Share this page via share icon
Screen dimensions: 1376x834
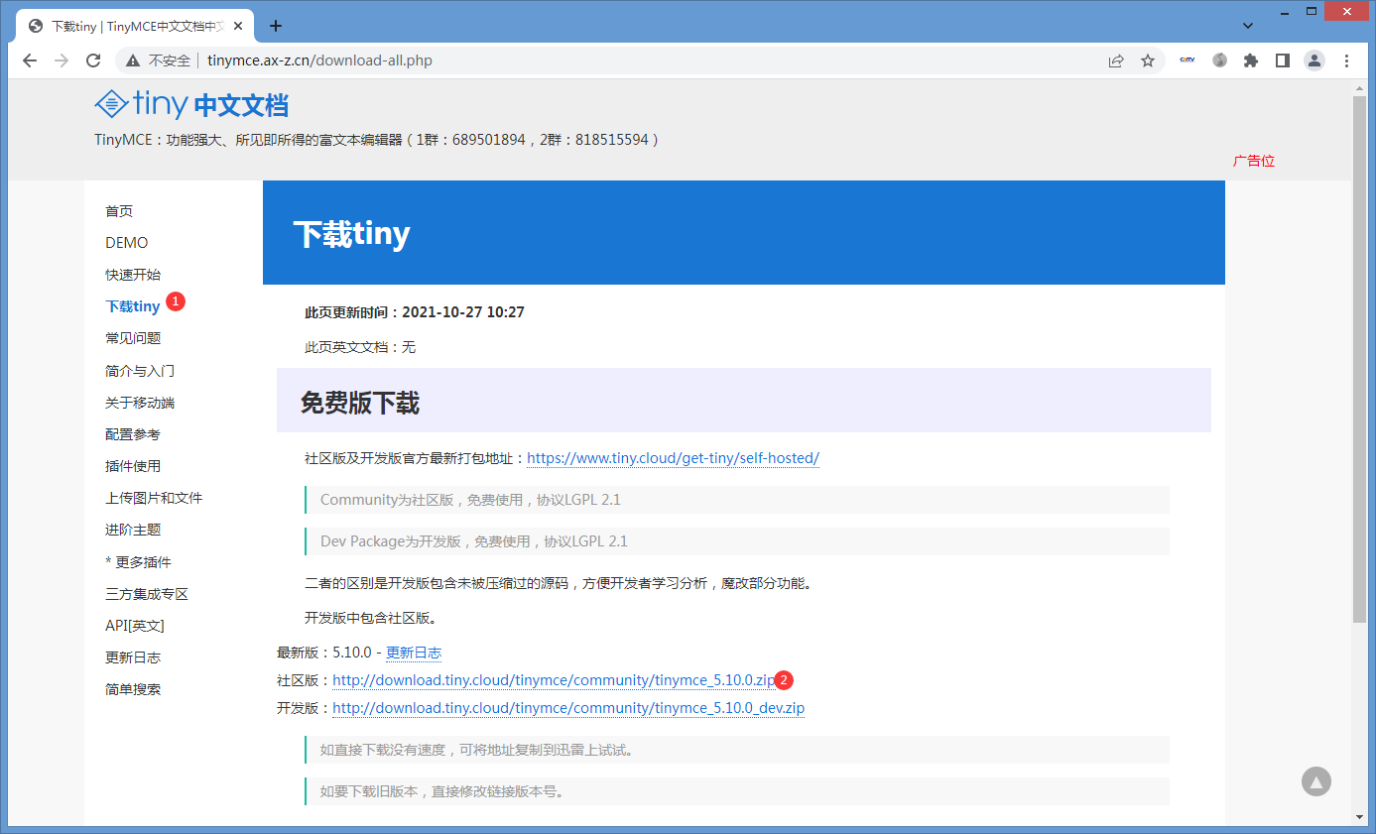(x=1116, y=60)
